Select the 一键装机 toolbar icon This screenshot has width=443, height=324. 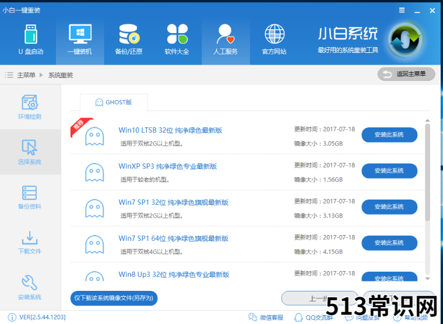click(x=80, y=40)
